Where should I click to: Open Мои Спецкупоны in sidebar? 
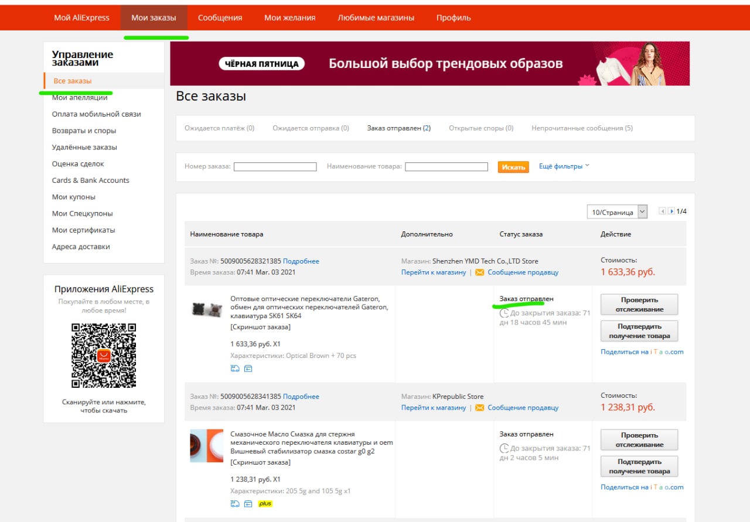83,214
